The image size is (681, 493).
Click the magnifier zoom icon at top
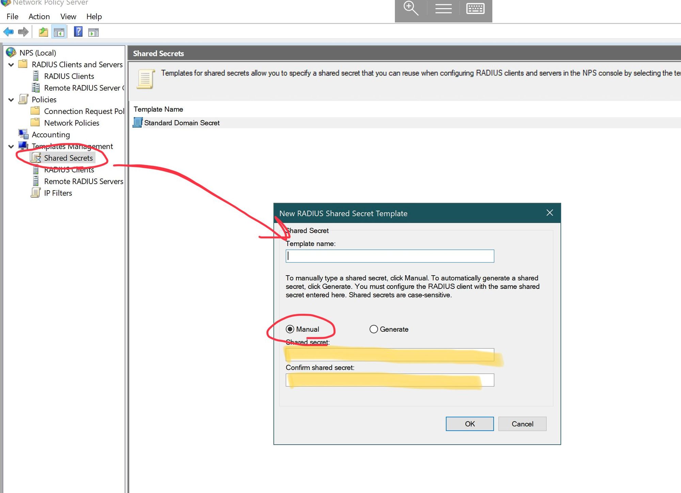tap(411, 9)
